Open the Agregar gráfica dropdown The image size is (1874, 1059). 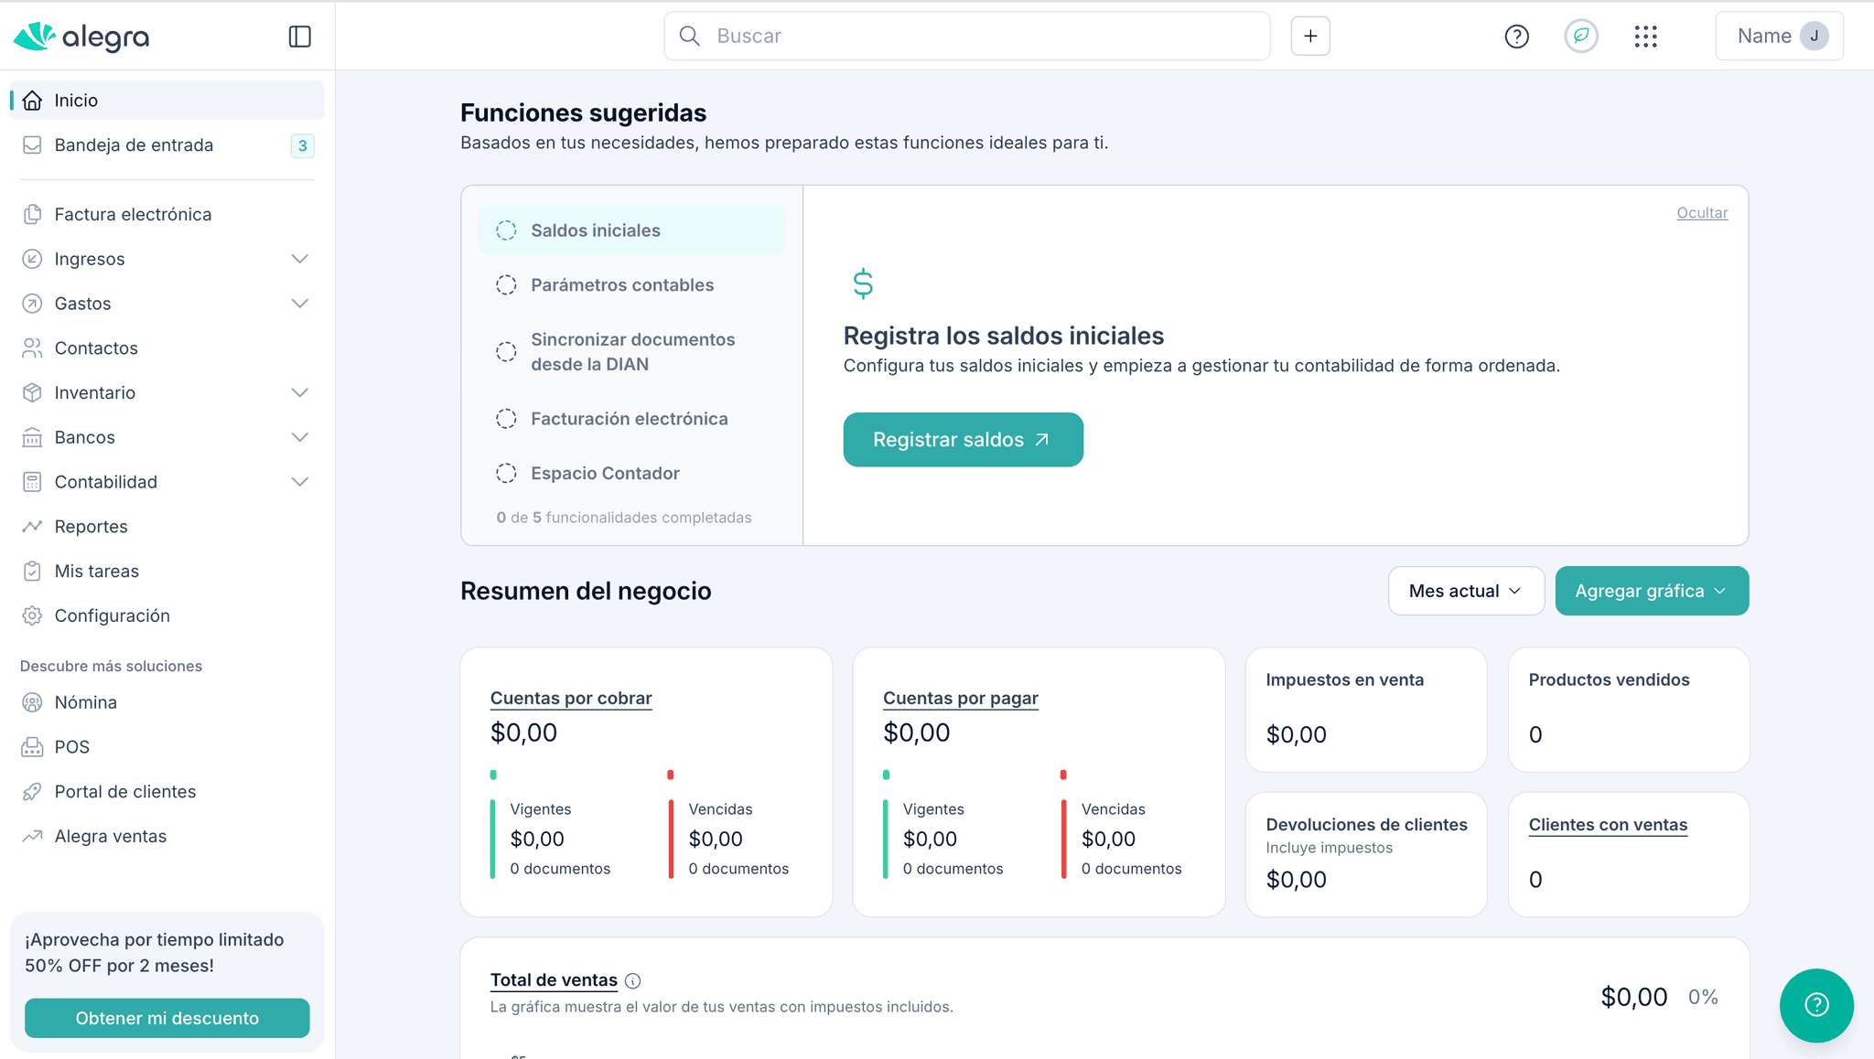click(x=1651, y=591)
